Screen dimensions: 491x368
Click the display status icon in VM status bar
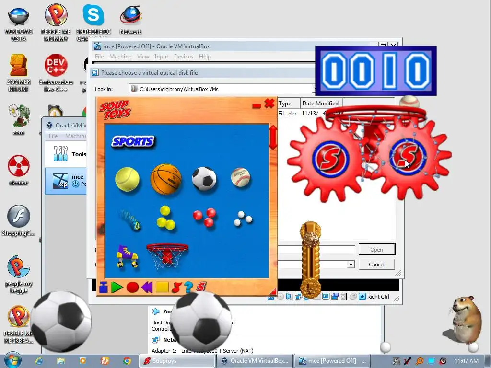326,296
